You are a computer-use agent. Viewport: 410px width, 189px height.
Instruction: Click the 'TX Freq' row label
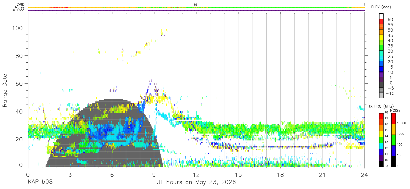pos(18,10)
